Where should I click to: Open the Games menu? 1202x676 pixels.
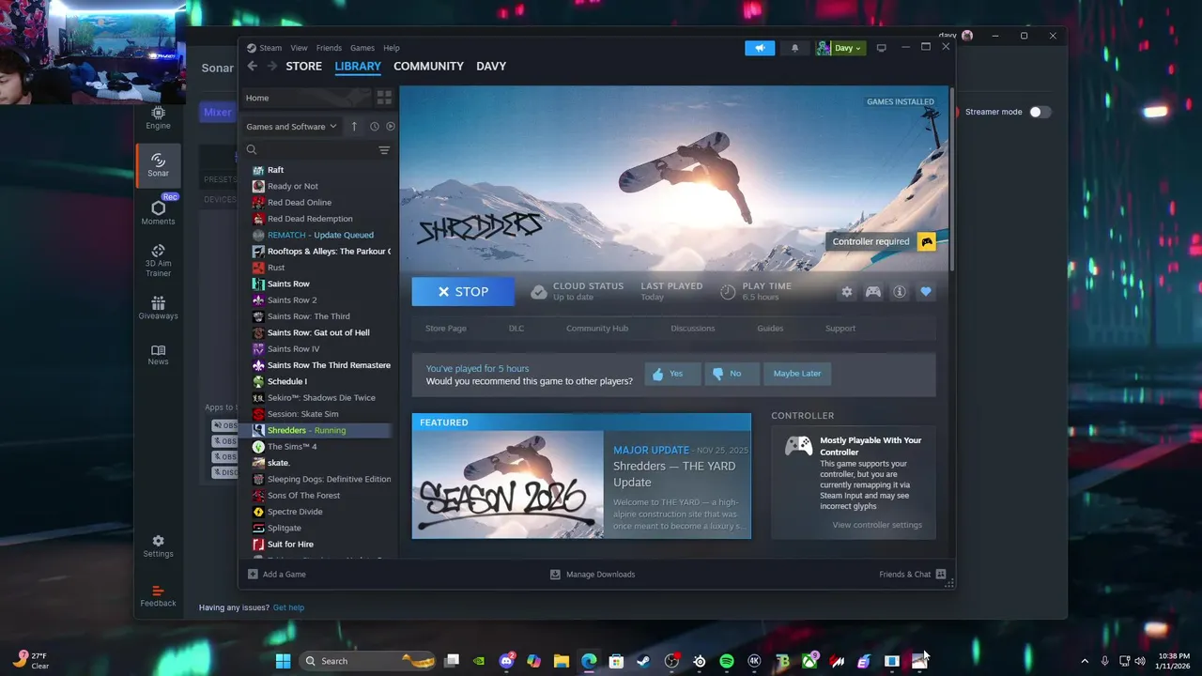(362, 48)
